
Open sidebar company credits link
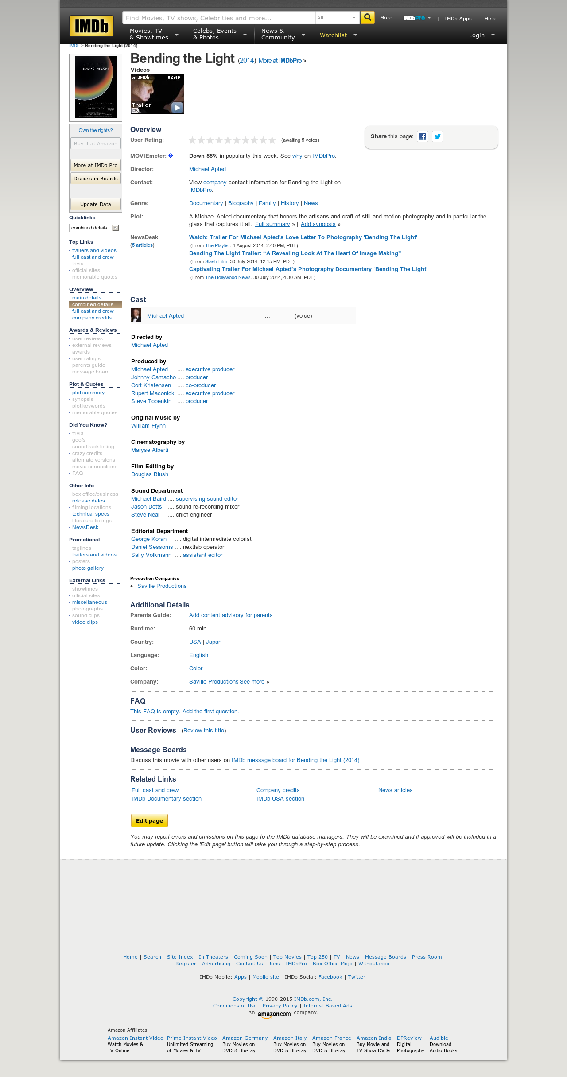(92, 318)
